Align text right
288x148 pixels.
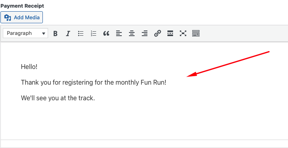(x=145, y=33)
